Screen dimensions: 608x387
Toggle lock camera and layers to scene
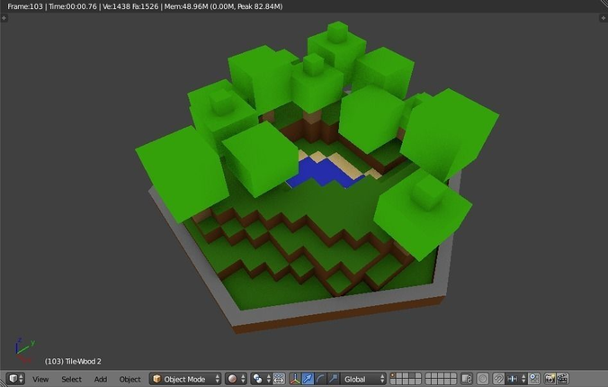[x=467, y=379]
